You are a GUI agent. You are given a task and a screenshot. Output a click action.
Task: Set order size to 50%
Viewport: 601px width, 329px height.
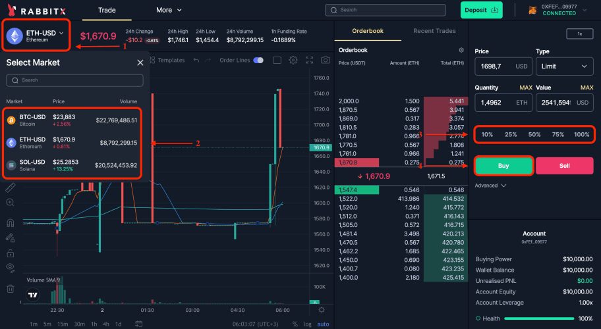click(x=534, y=134)
